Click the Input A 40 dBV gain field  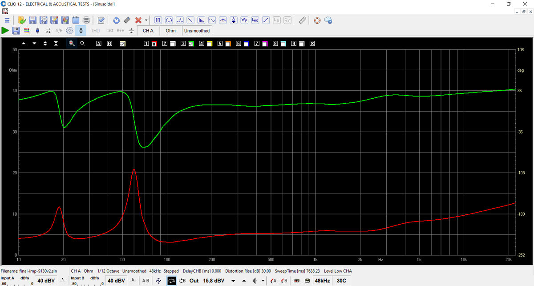point(46,281)
